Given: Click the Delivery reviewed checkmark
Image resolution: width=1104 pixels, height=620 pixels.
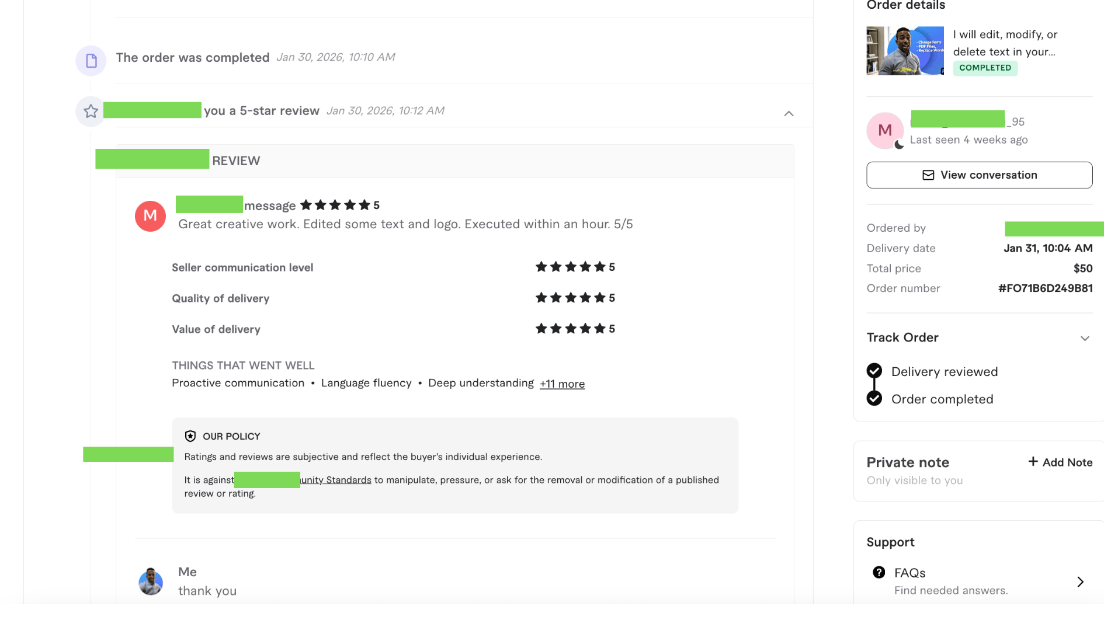Looking at the screenshot, I should point(874,371).
